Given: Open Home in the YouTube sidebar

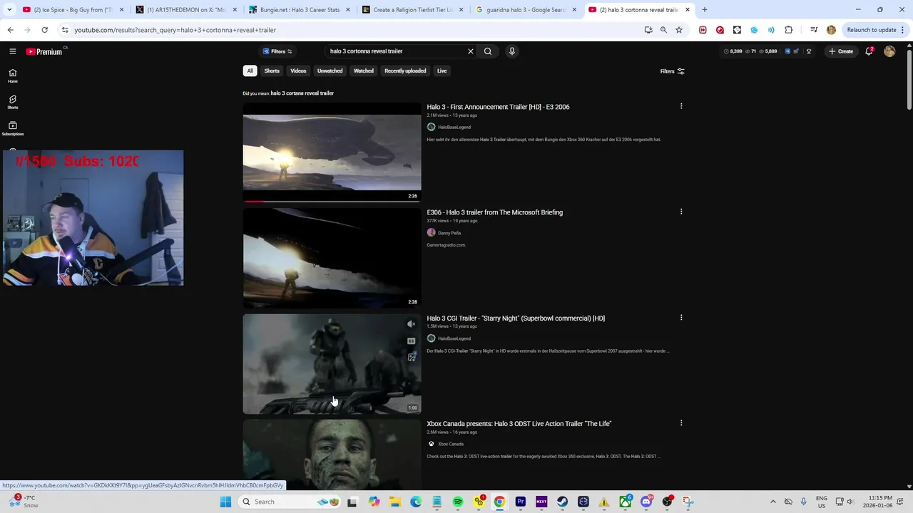Looking at the screenshot, I should [13, 76].
